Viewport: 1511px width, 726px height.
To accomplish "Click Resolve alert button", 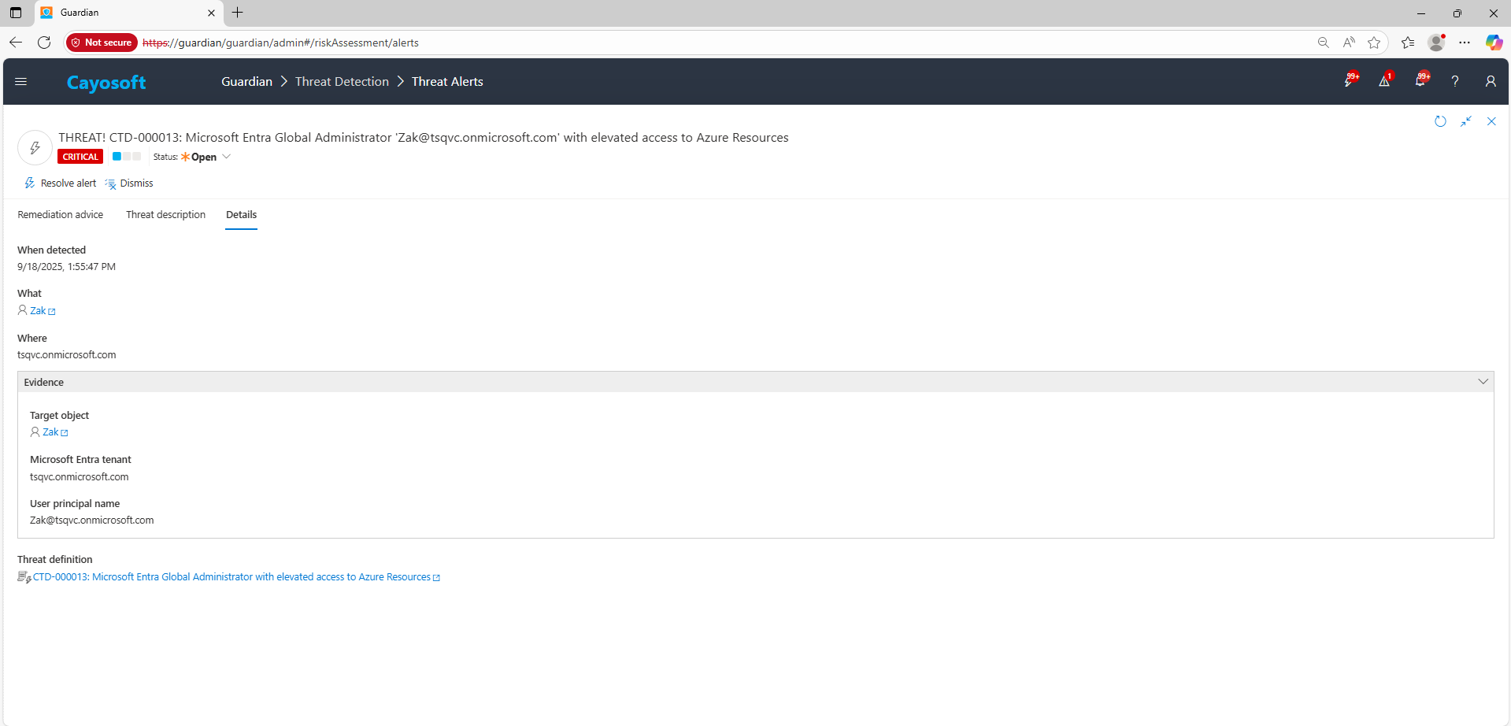I will [61, 183].
